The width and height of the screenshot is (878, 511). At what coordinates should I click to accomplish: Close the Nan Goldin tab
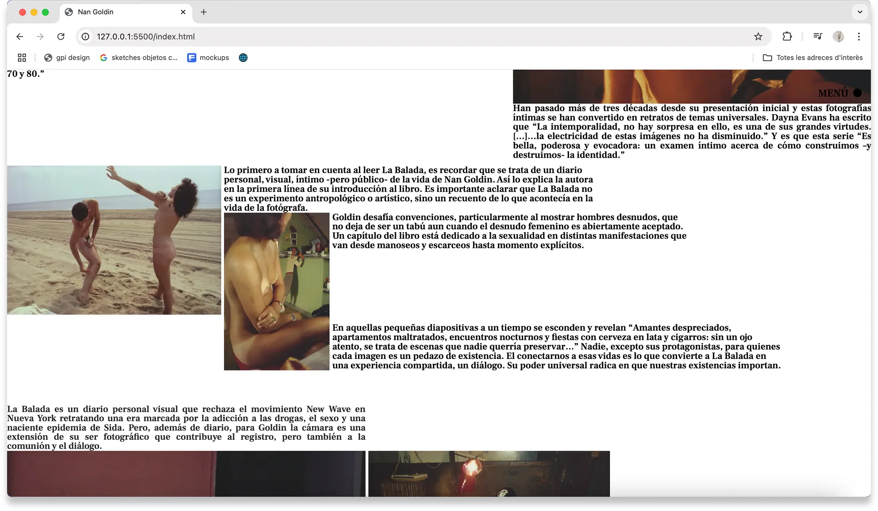[183, 12]
